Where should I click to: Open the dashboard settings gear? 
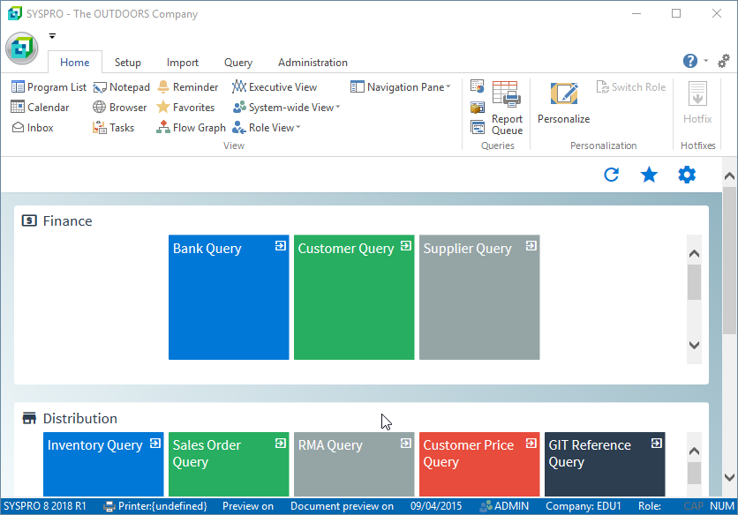pos(687,175)
